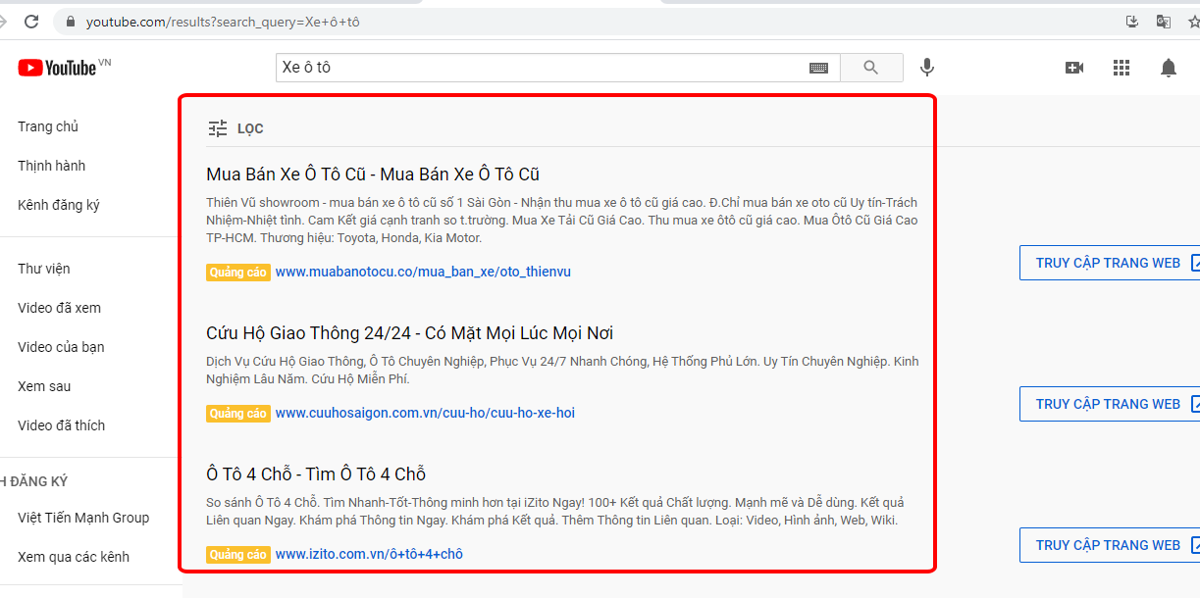This screenshot has height=598, width=1200.
Task: Click the description text starting 'Thiên Vũ showroom'
Action: (x=562, y=221)
